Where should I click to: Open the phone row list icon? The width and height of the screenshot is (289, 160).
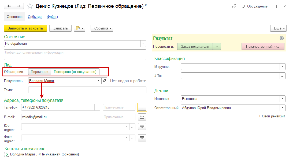pyautogui.click(x=142, y=107)
